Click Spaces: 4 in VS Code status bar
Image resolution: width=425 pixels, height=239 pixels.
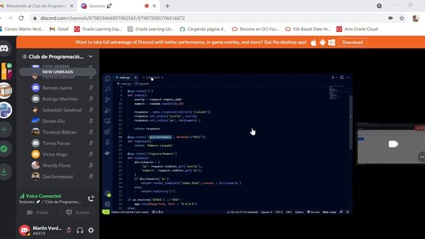coord(266,212)
